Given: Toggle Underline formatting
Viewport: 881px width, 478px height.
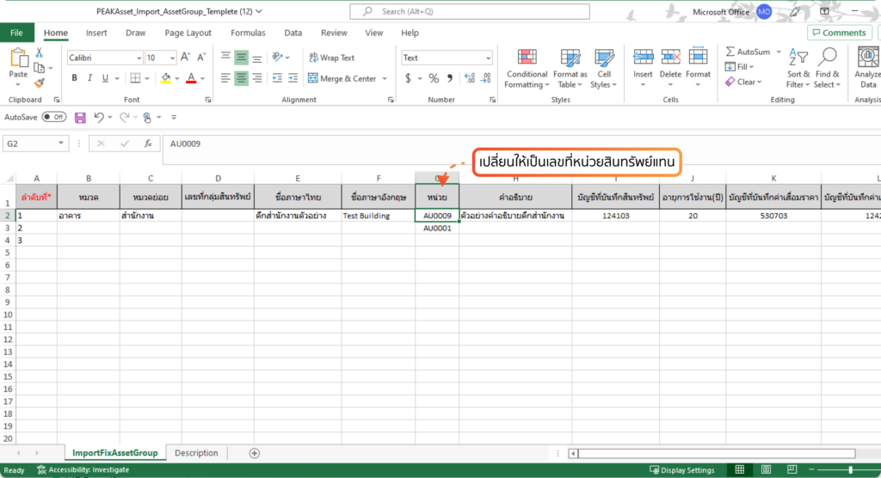Looking at the screenshot, I should [104, 78].
